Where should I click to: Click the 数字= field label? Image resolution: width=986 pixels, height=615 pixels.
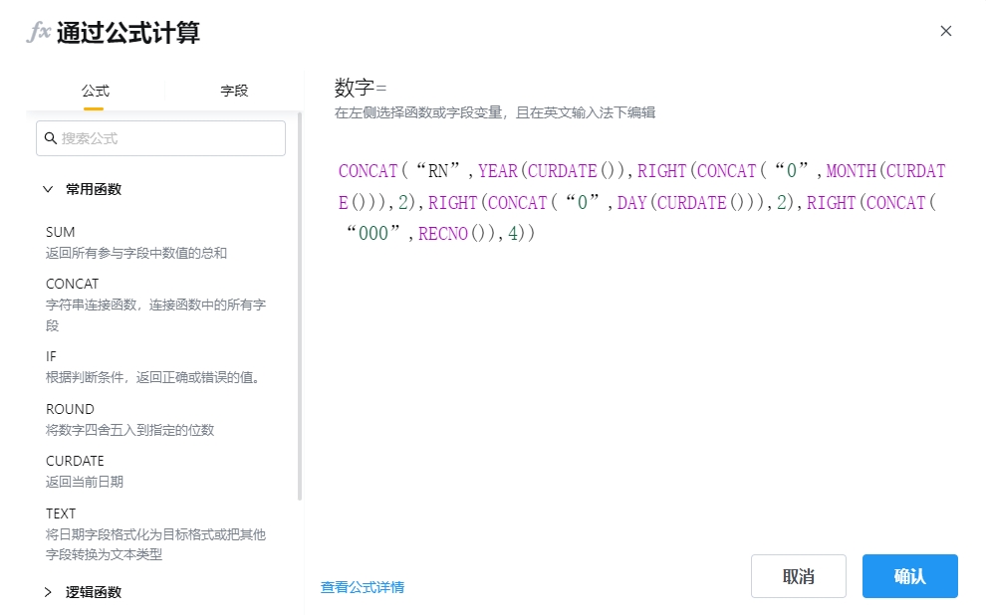[x=361, y=88]
